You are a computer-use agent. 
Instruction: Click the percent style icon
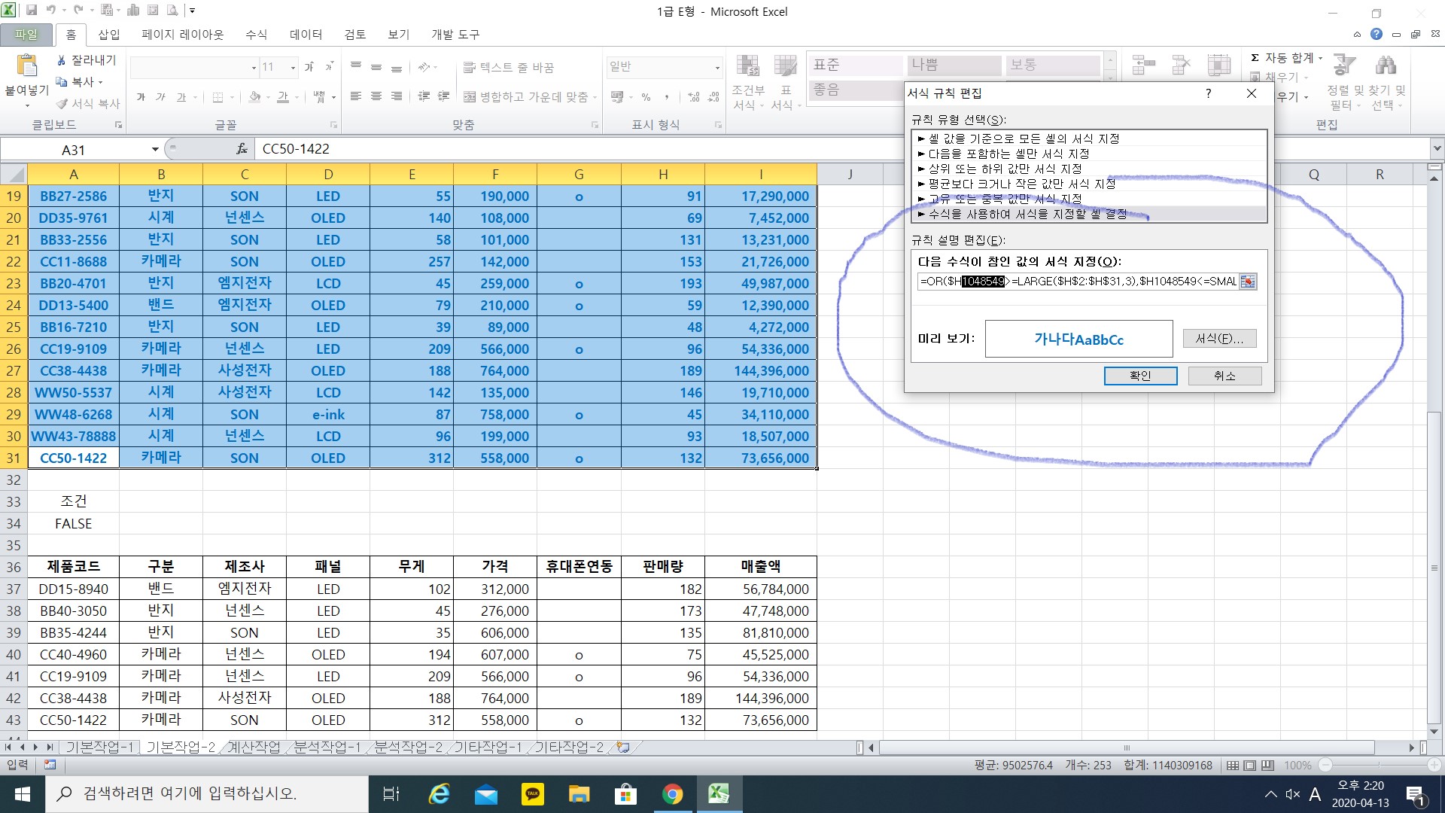[646, 97]
